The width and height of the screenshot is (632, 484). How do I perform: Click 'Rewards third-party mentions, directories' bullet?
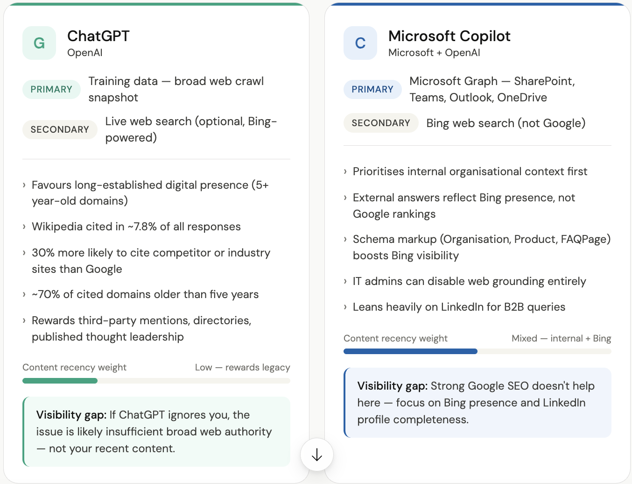pos(141,328)
